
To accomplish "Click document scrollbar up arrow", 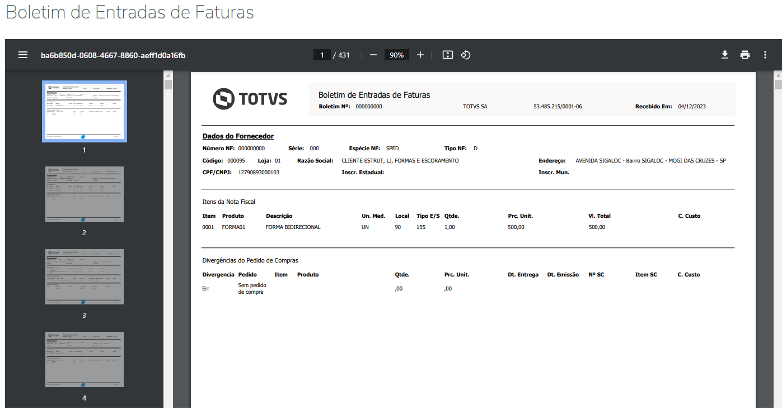I will pos(778,75).
